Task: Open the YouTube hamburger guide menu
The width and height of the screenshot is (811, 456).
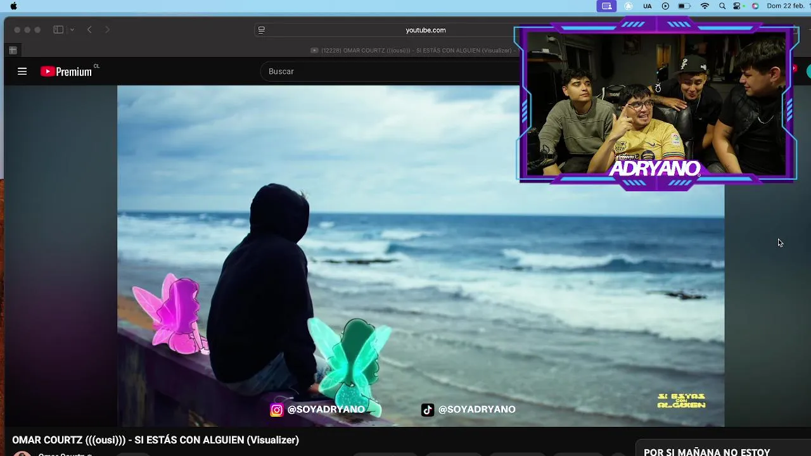Action: click(x=22, y=72)
